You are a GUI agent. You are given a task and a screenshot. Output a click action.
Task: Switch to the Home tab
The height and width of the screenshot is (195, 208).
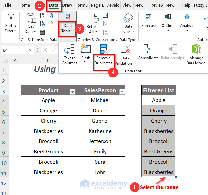(x=24, y=5)
